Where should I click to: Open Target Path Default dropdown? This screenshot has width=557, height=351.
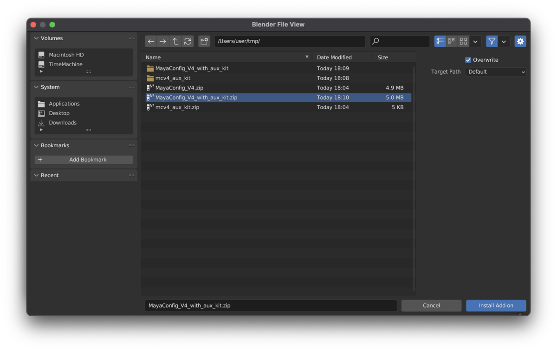click(496, 72)
